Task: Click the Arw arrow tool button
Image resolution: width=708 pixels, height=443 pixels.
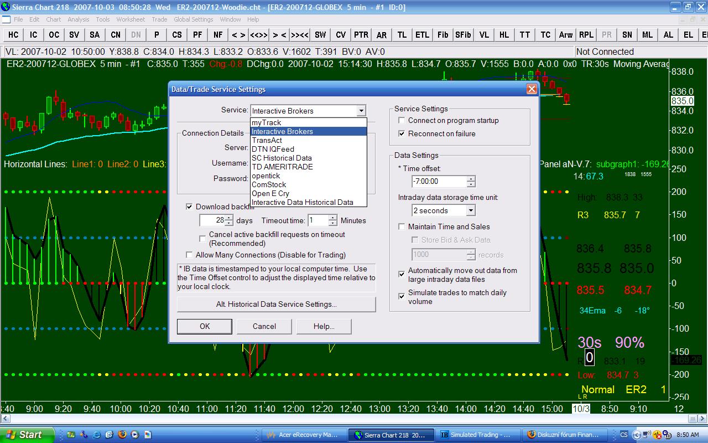Action: (565, 35)
